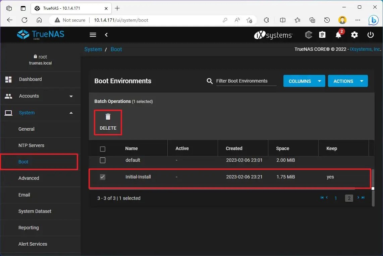Uncheck the Initial-Install boot environment checkbox
Screen dimensions: 383x256
pos(103,177)
